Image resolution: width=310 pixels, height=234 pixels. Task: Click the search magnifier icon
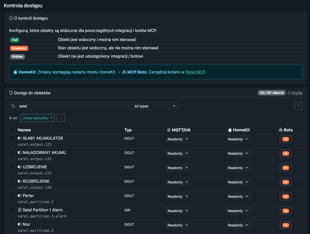(13, 106)
